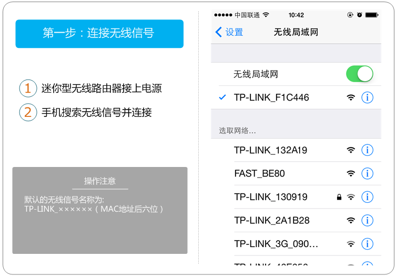Tap the lock icon on TP-LINK_130919
Image resolution: width=396 pixels, height=276 pixels.
point(339,197)
